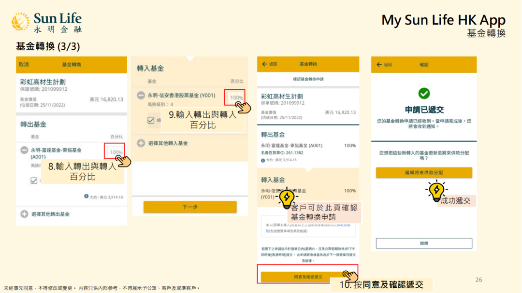Click the Sun Life globe logo
522x293 pixels.
21,22
